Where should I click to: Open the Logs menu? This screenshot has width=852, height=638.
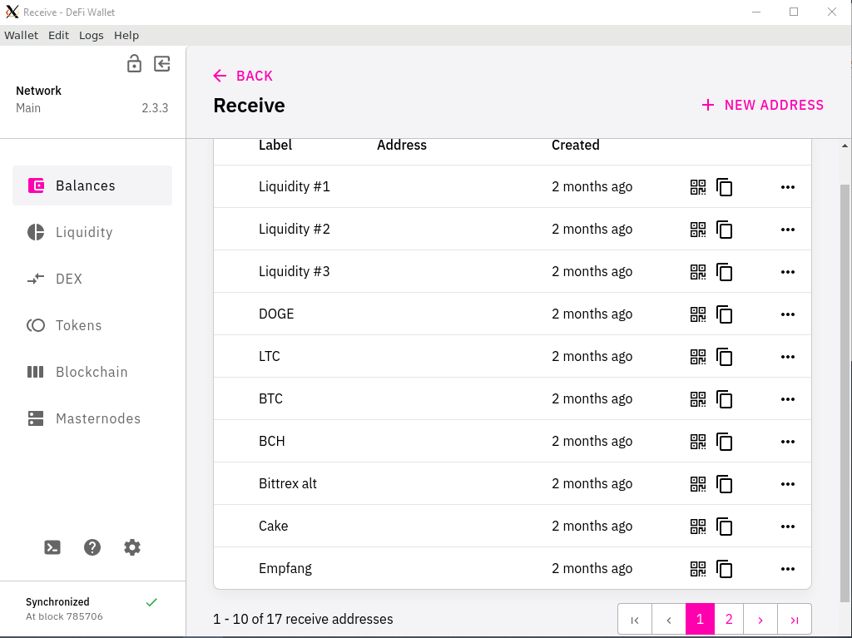pos(92,35)
